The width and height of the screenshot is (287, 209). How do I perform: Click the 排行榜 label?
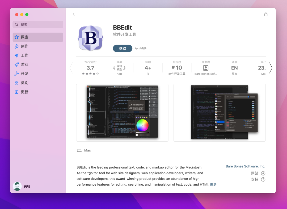[177, 62]
